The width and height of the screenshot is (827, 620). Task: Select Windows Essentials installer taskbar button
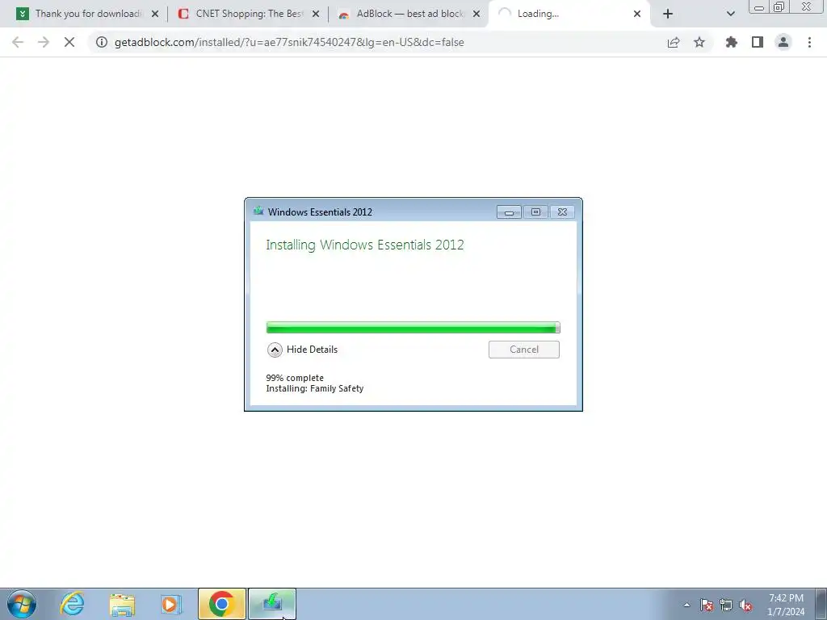pos(272,604)
